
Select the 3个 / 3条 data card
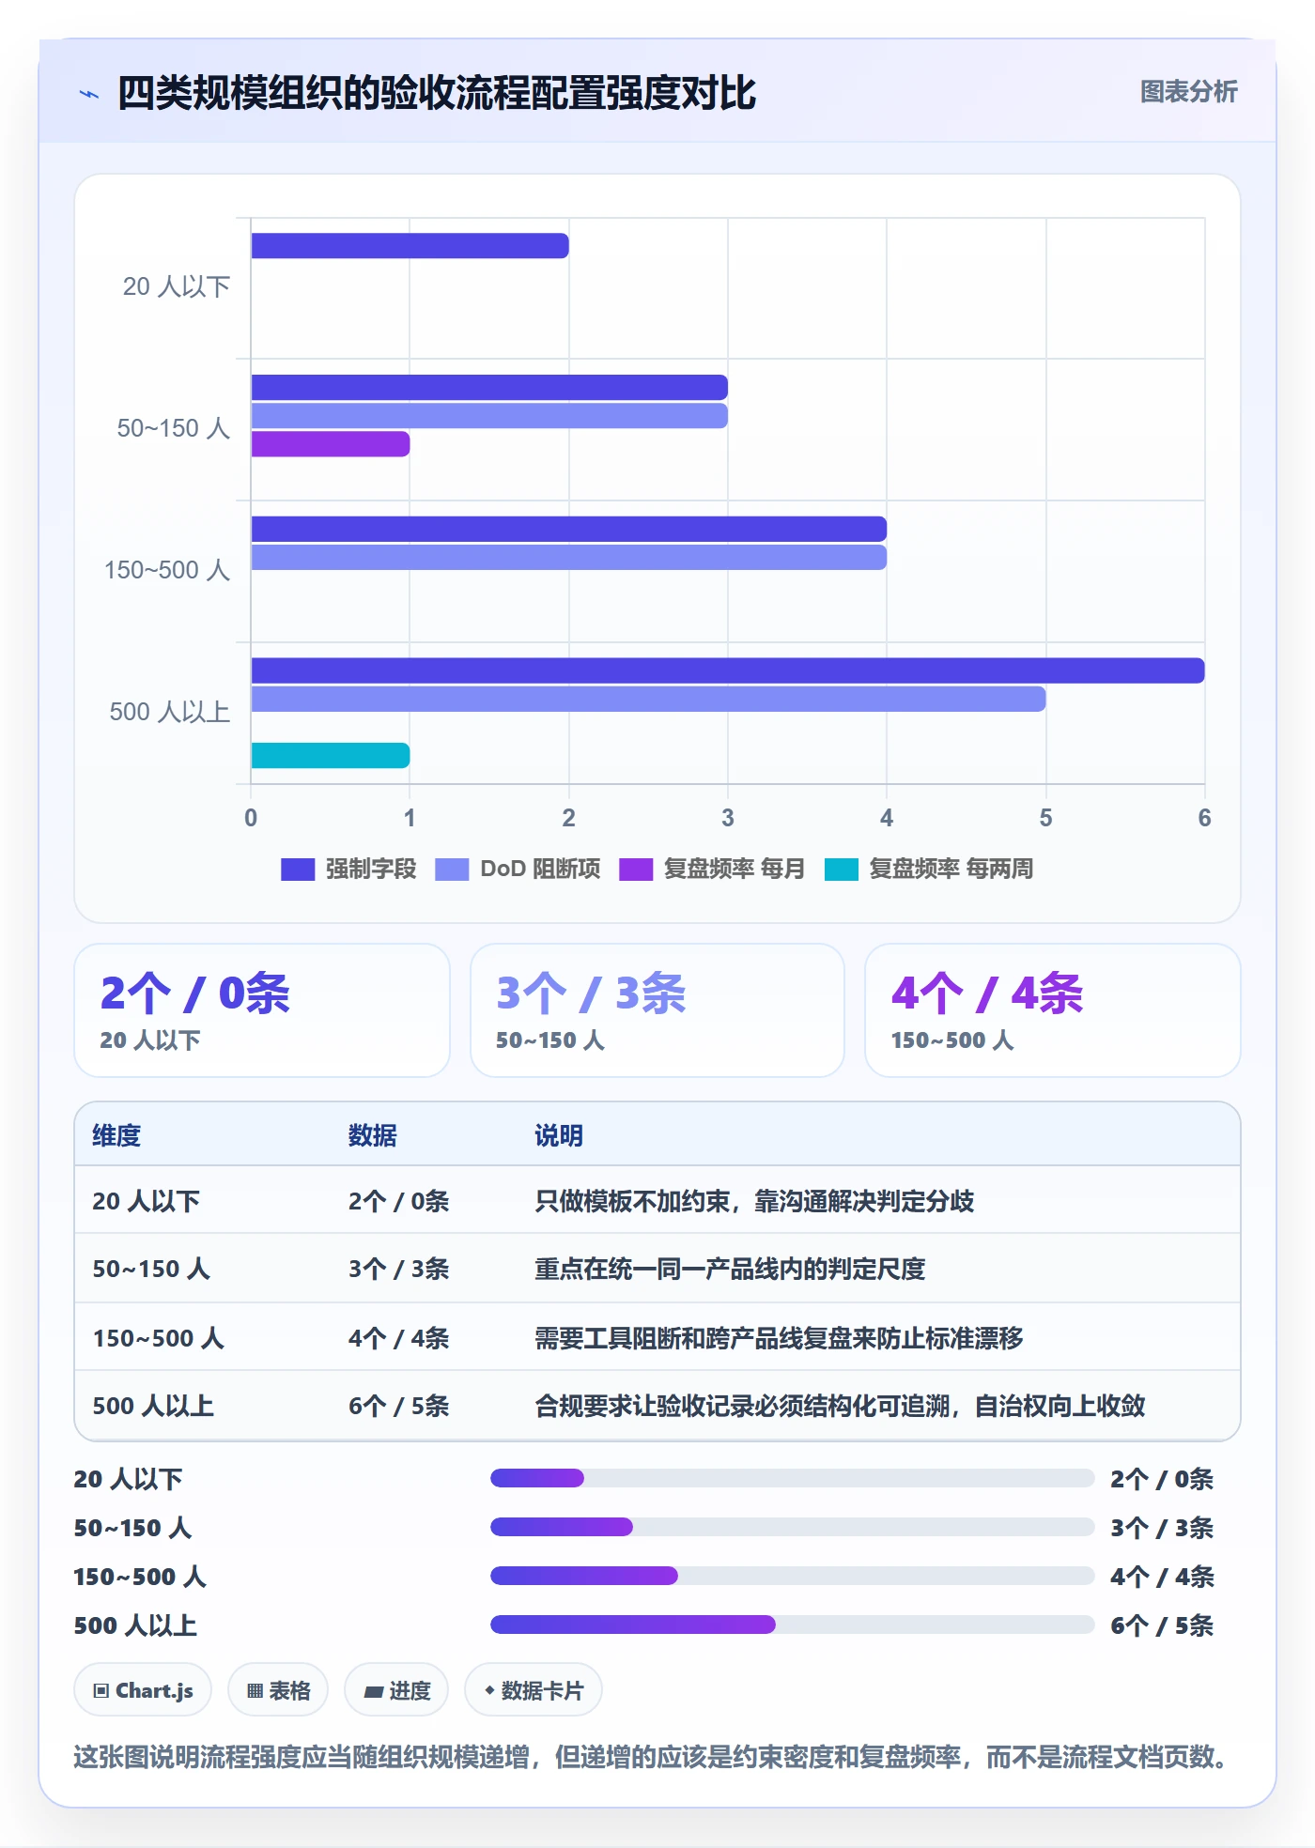(x=657, y=1010)
